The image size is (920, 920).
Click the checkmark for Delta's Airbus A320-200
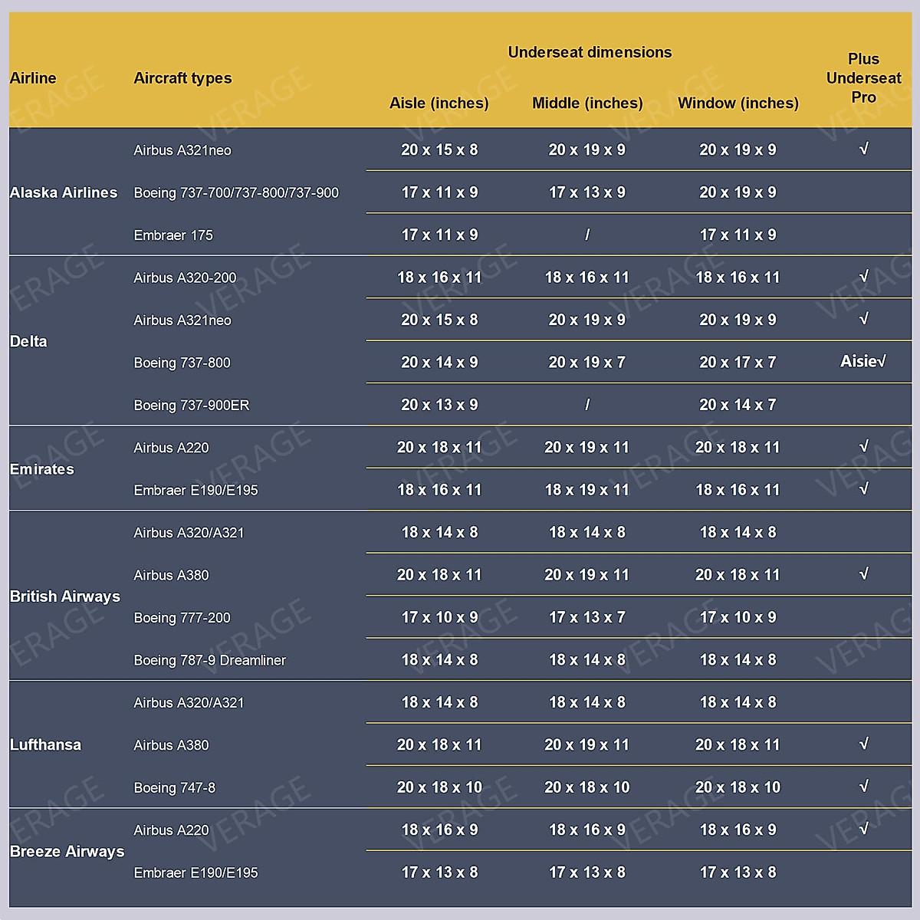(x=864, y=277)
